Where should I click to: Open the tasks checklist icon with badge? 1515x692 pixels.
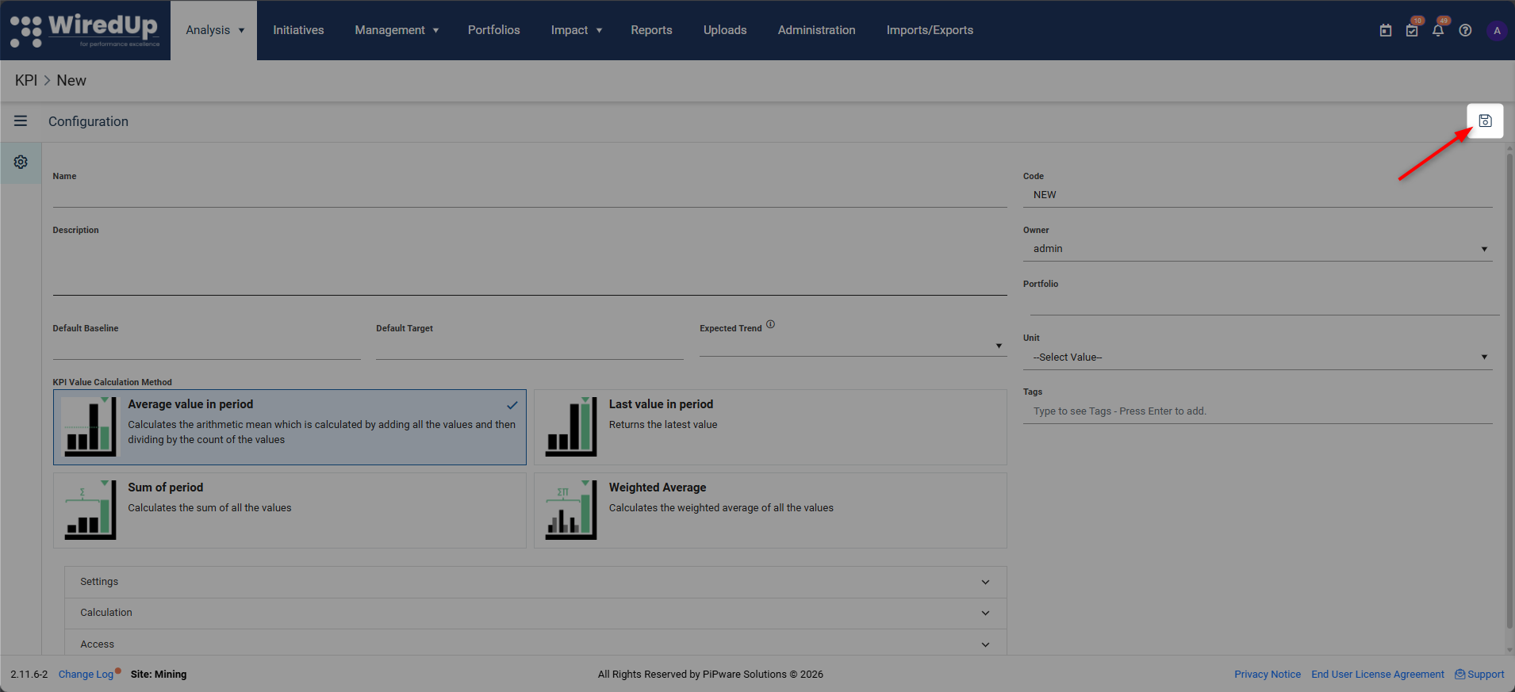[1412, 30]
